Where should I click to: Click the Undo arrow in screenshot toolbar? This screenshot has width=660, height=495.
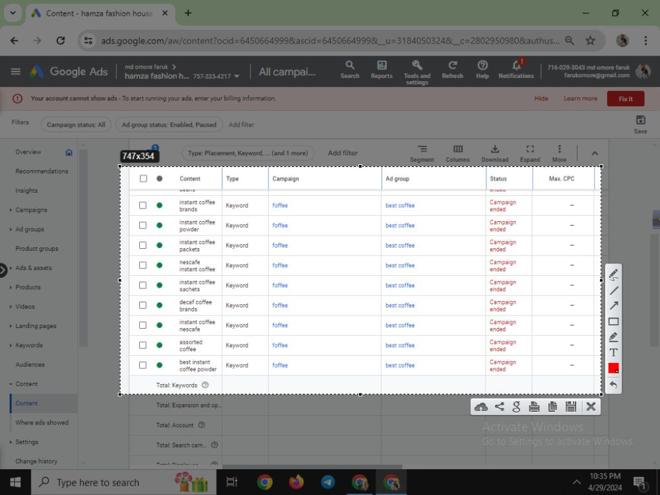point(614,384)
